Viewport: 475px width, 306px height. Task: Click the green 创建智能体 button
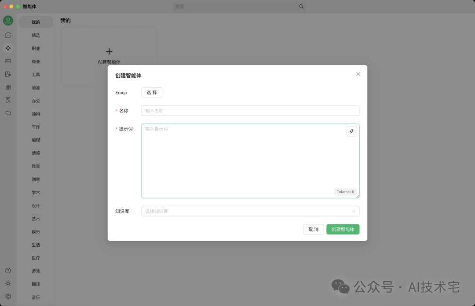point(343,229)
